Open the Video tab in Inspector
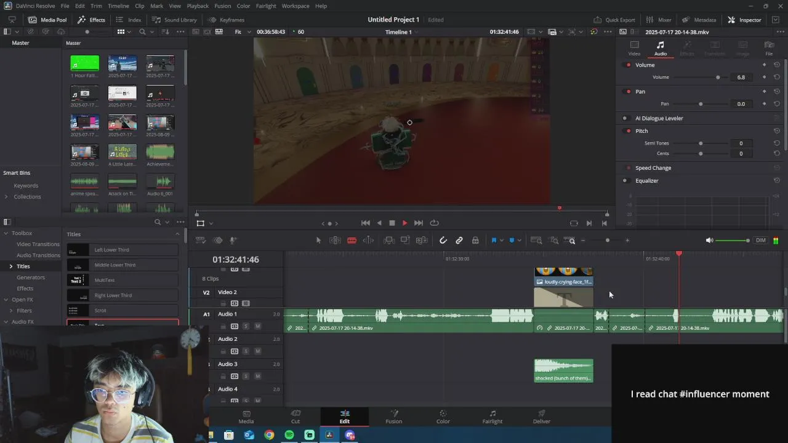The height and width of the screenshot is (443, 788). tap(634, 49)
